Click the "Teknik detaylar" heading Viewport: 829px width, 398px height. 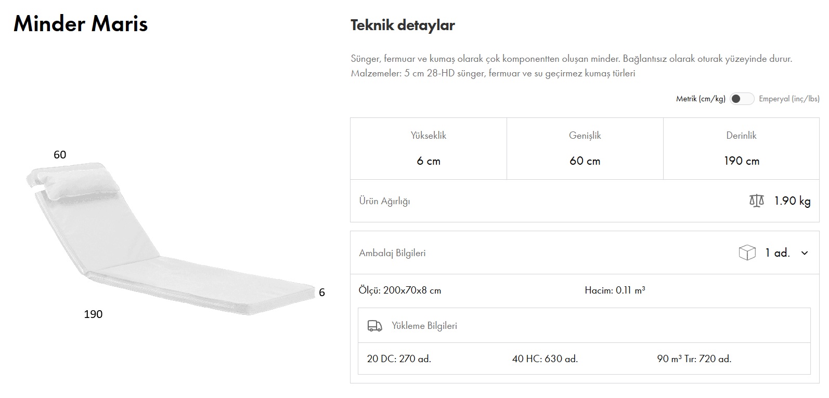[x=403, y=25]
